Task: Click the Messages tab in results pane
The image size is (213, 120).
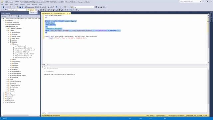Action: [x=46, y=67]
